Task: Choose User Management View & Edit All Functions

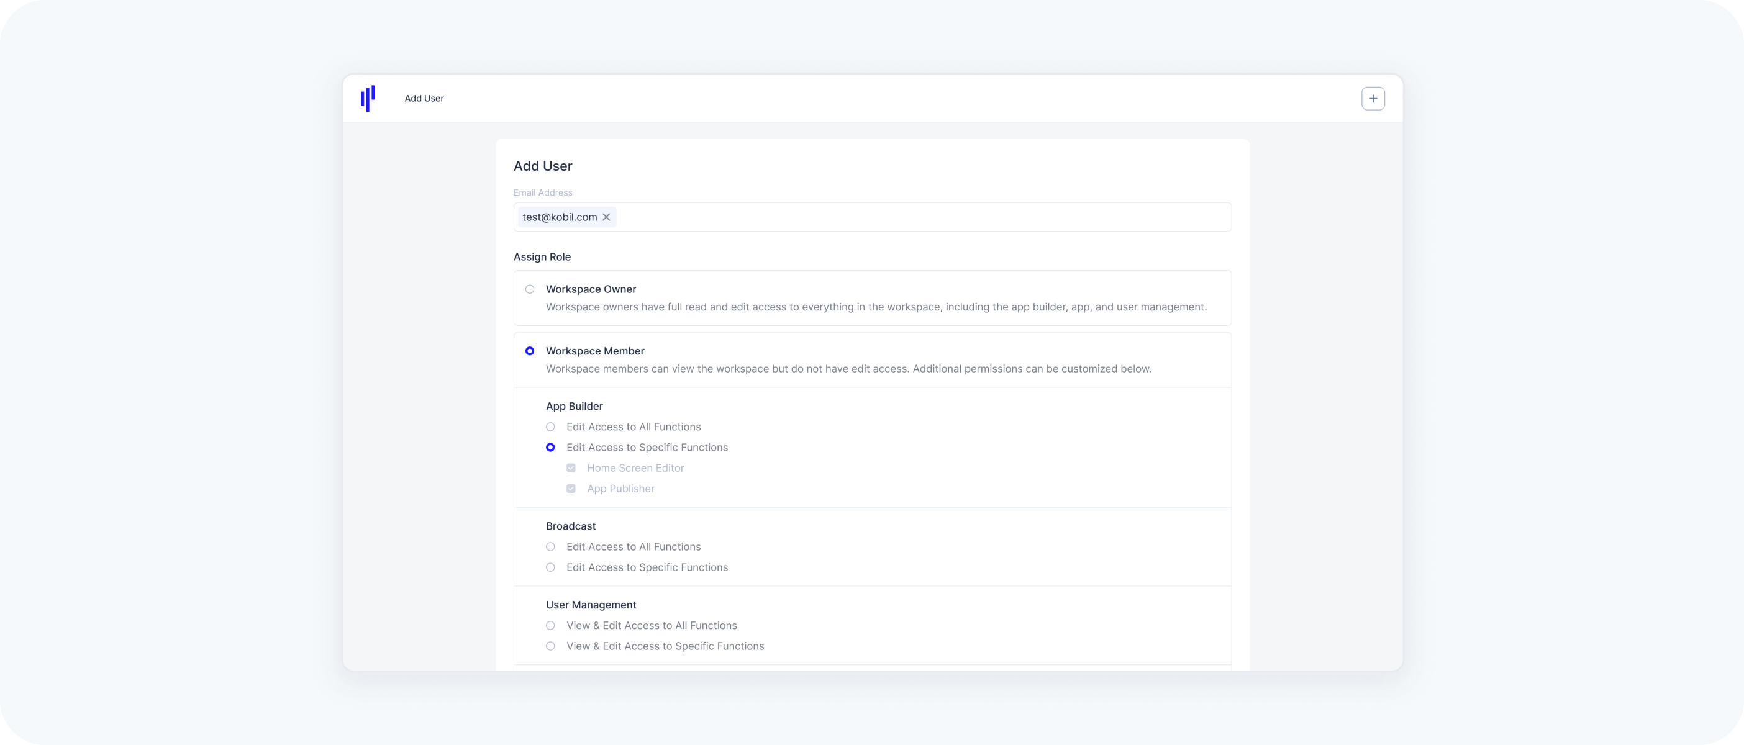Action: tap(550, 625)
